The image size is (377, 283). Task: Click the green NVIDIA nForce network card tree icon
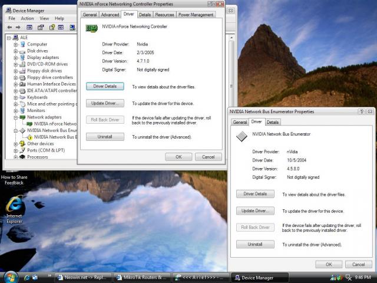pos(29,124)
